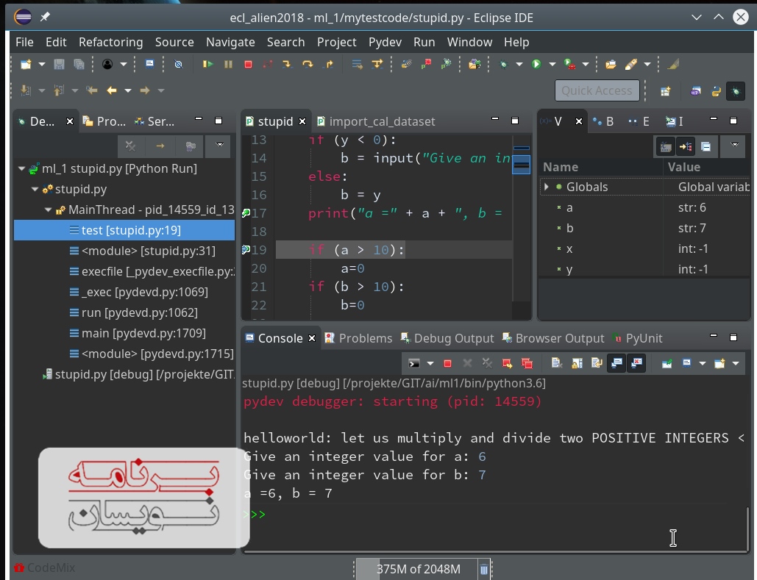The image size is (757, 580).
Task: Click the Suspend (pause) icon in toolbar
Action: click(228, 65)
